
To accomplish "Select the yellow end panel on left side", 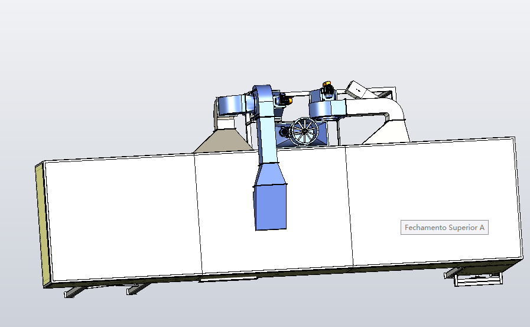I will click(43, 225).
